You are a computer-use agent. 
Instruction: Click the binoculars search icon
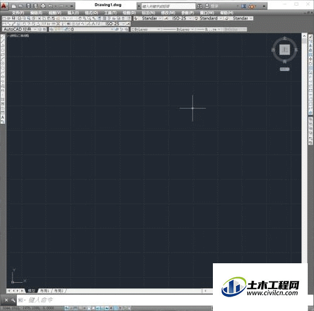[x=200, y=6]
